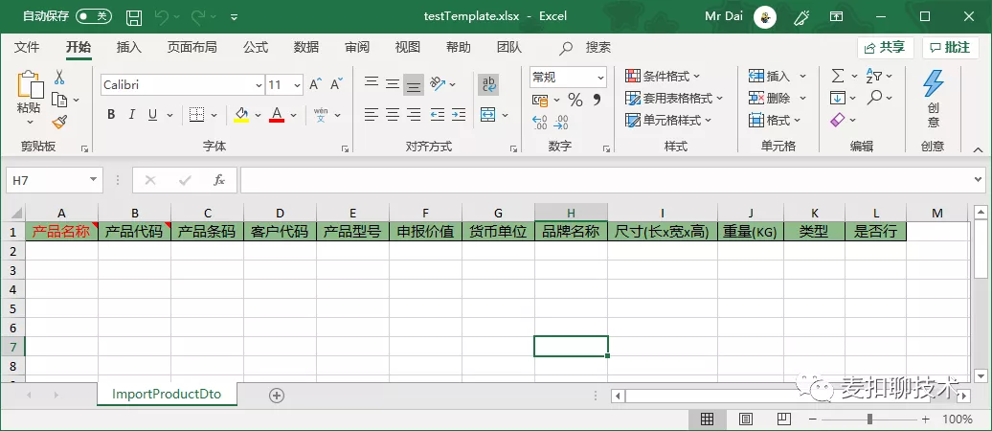
Task: Decrease indent level
Action: (x=438, y=115)
